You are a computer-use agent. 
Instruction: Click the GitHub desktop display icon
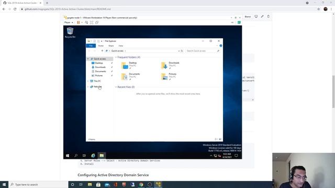[256, 16]
